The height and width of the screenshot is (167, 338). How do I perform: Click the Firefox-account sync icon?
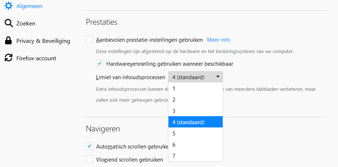8,58
